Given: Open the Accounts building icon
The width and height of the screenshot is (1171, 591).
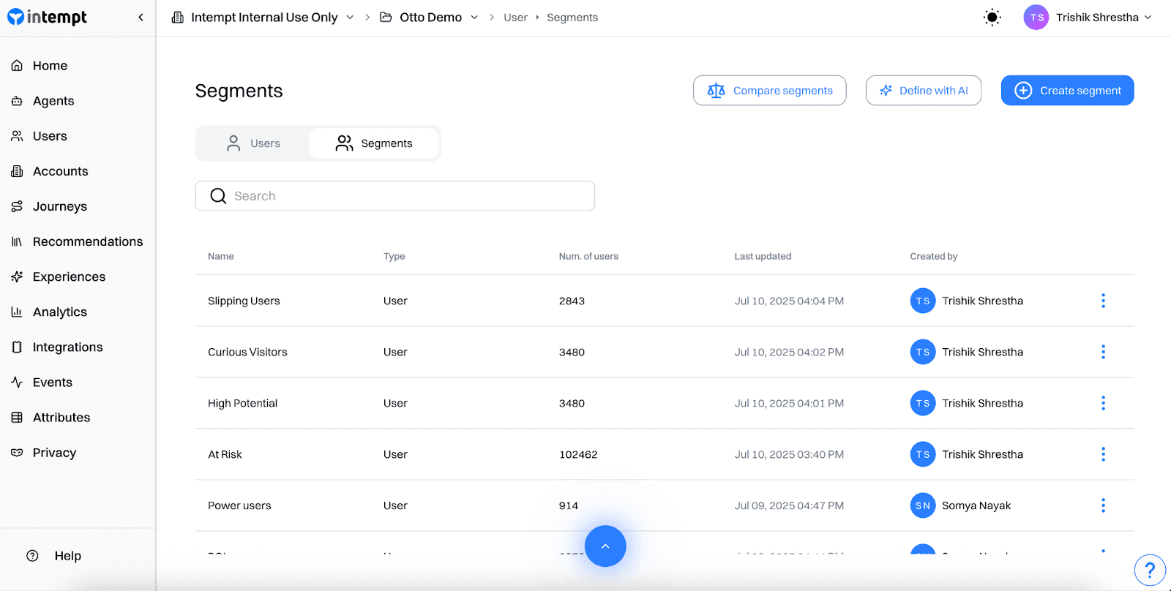Looking at the screenshot, I should pos(17,171).
